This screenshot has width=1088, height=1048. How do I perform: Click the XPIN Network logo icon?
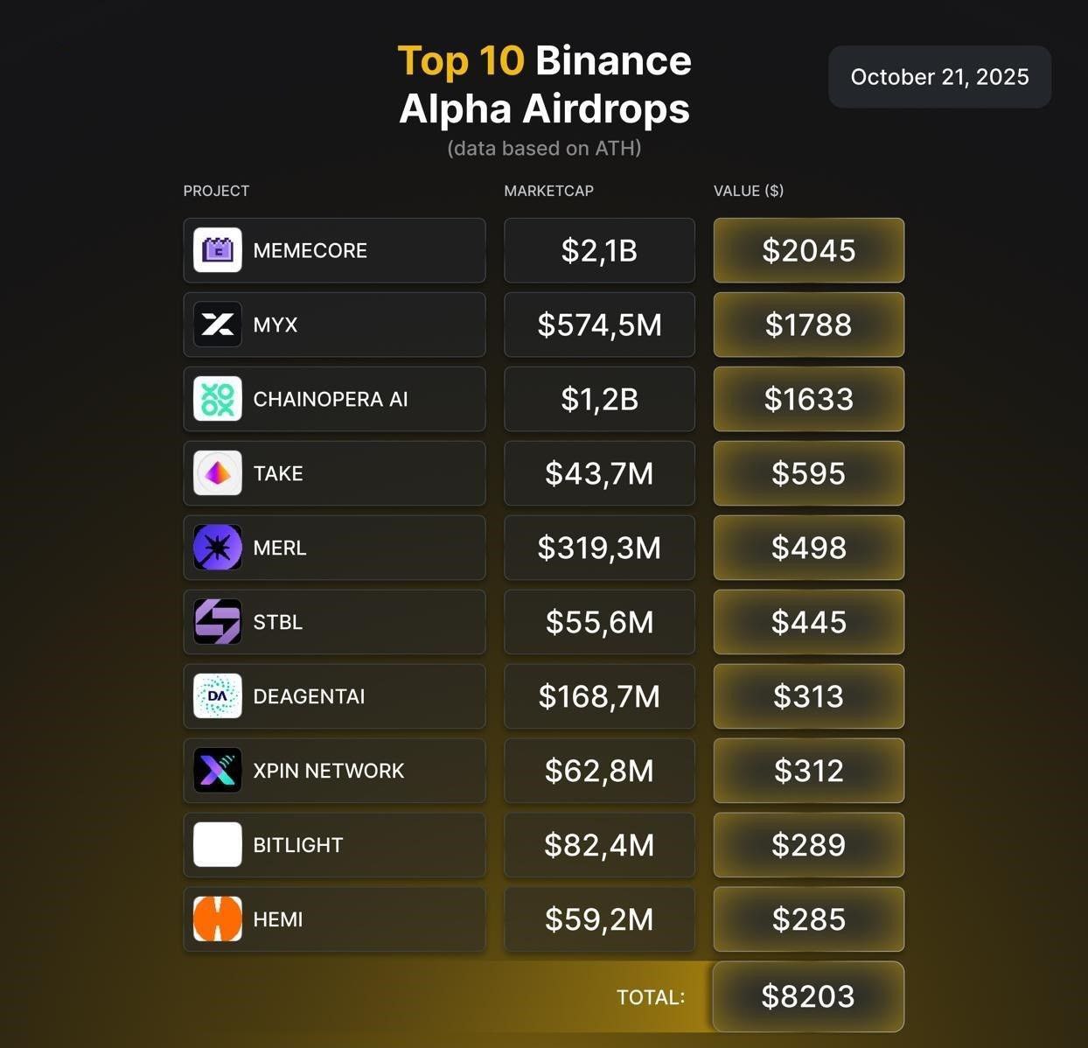(217, 771)
